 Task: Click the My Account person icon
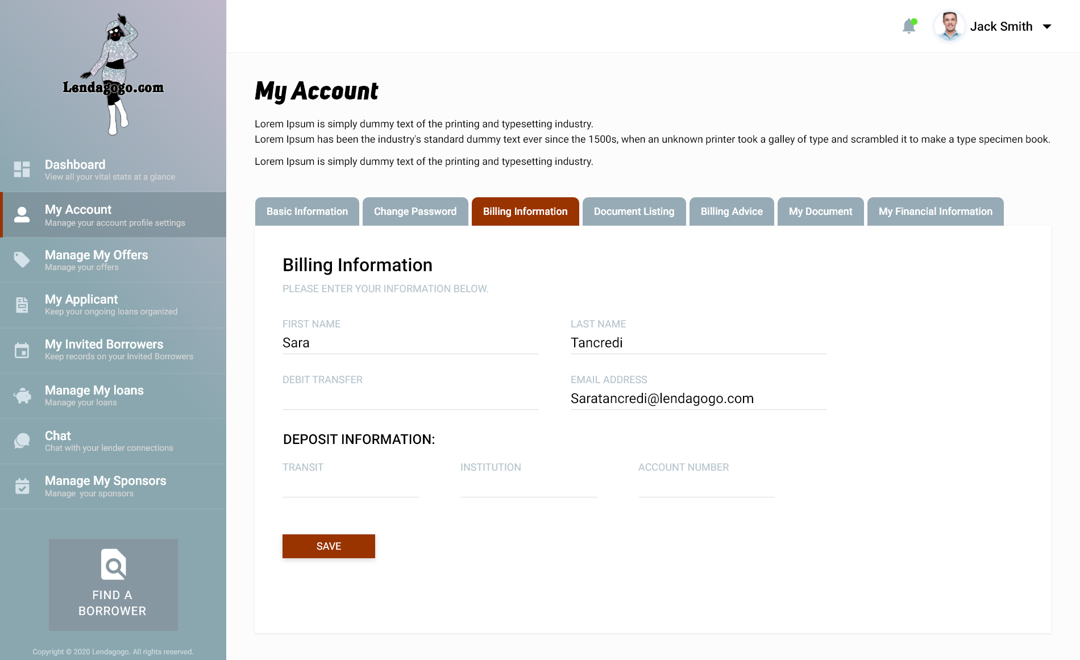click(22, 215)
